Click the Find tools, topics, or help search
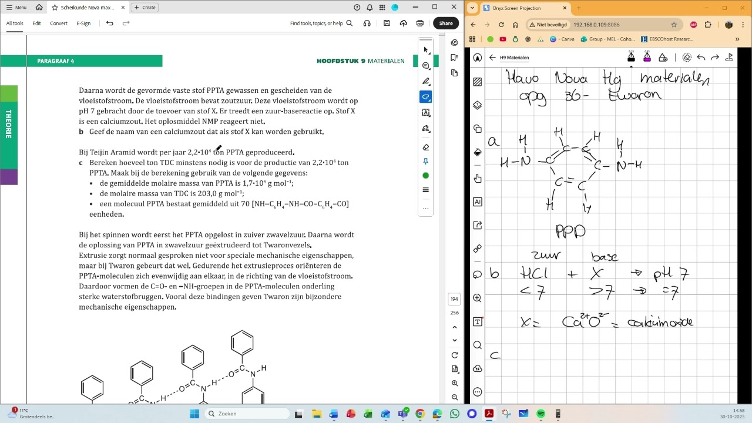 [321, 23]
